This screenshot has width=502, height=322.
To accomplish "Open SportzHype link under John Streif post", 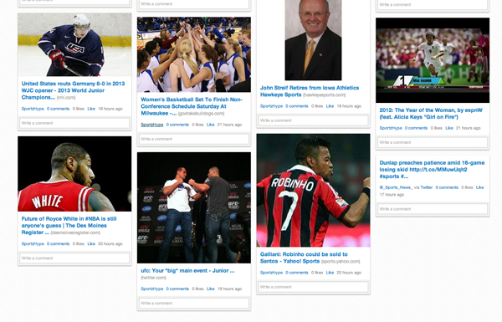I will tap(271, 106).
